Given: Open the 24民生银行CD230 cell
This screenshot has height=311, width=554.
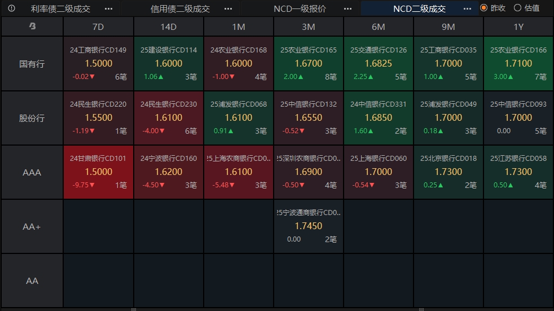Looking at the screenshot, I should click(169, 118).
